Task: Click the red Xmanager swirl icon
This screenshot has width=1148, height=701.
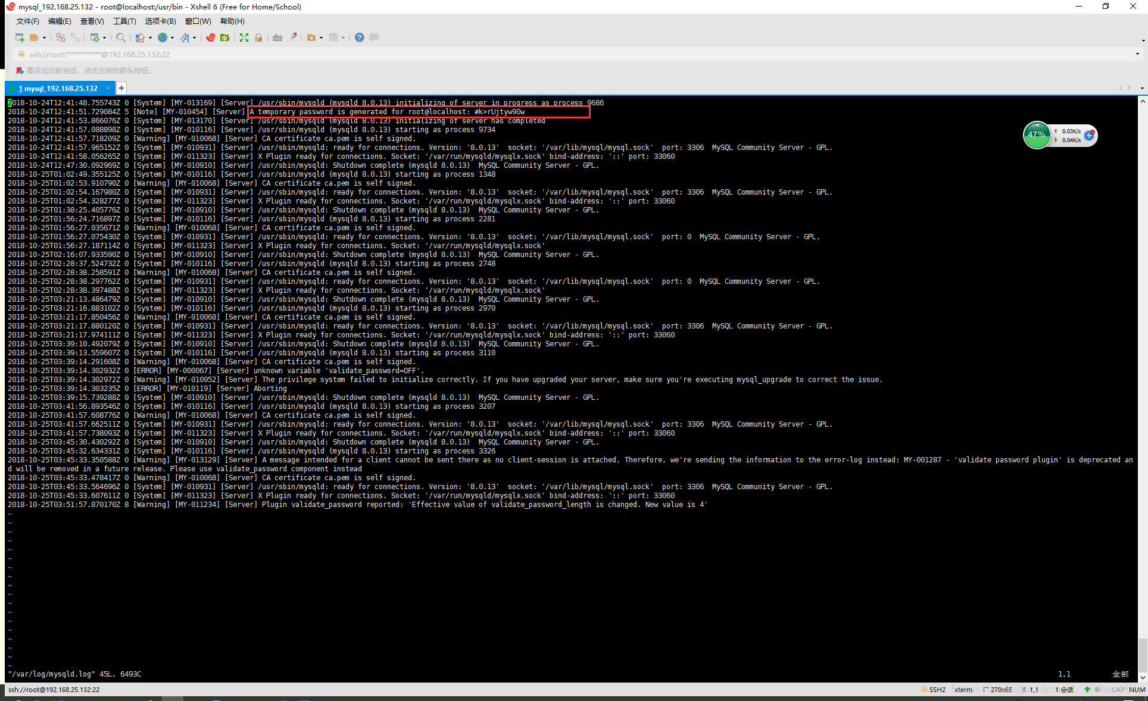Action: (211, 37)
